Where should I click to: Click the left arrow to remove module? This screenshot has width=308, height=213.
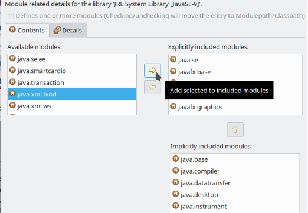pyautogui.click(x=152, y=87)
